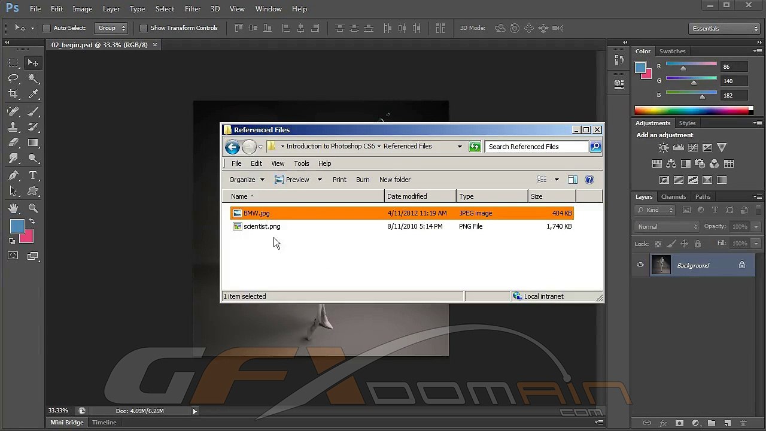Open Photoshop Filter menu
The width and height of the screenshot is (766, 431).
pos(193,9)
